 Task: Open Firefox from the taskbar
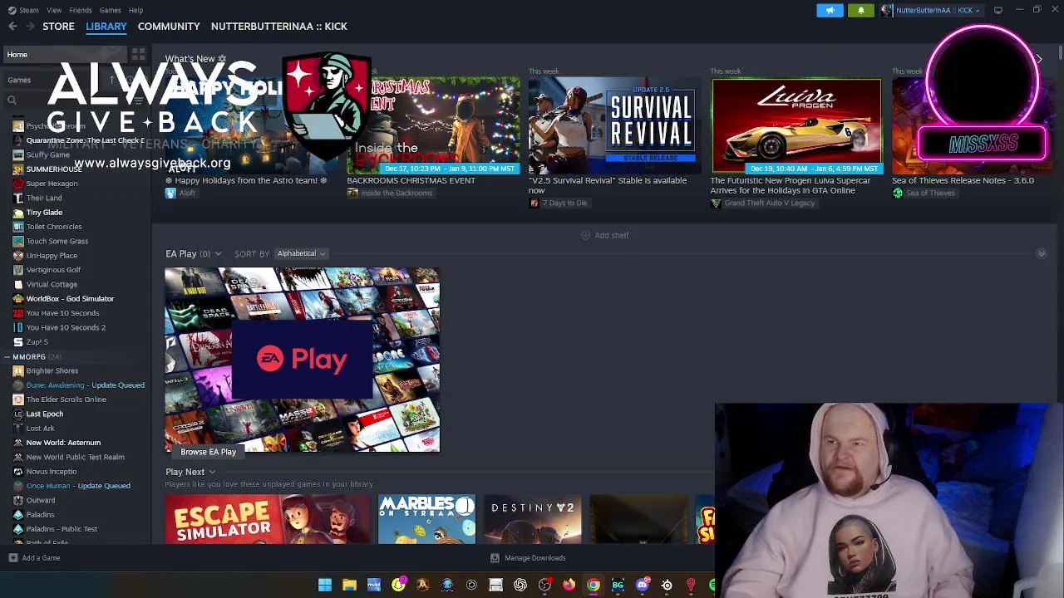click(x=569, y=585)
